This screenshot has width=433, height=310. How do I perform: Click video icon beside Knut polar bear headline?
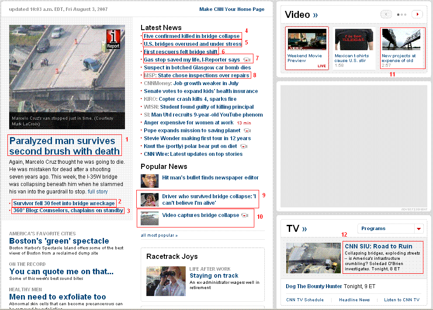point(244,146)
